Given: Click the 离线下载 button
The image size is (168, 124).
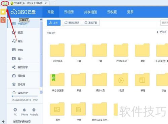Looking at the screenshot, I should (91, 23).
